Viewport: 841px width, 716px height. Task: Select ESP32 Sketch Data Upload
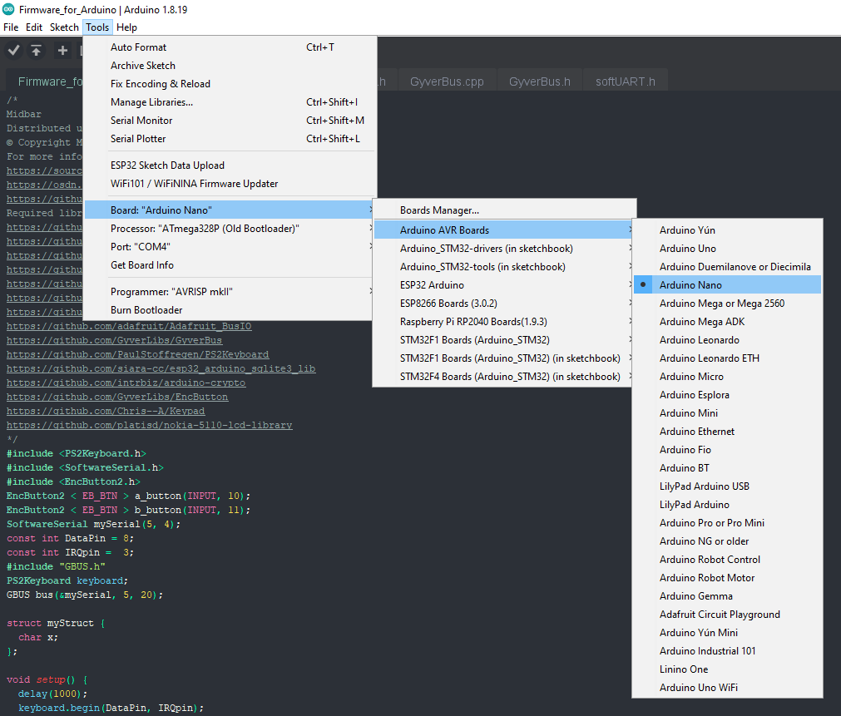click(x=229, y=165)
